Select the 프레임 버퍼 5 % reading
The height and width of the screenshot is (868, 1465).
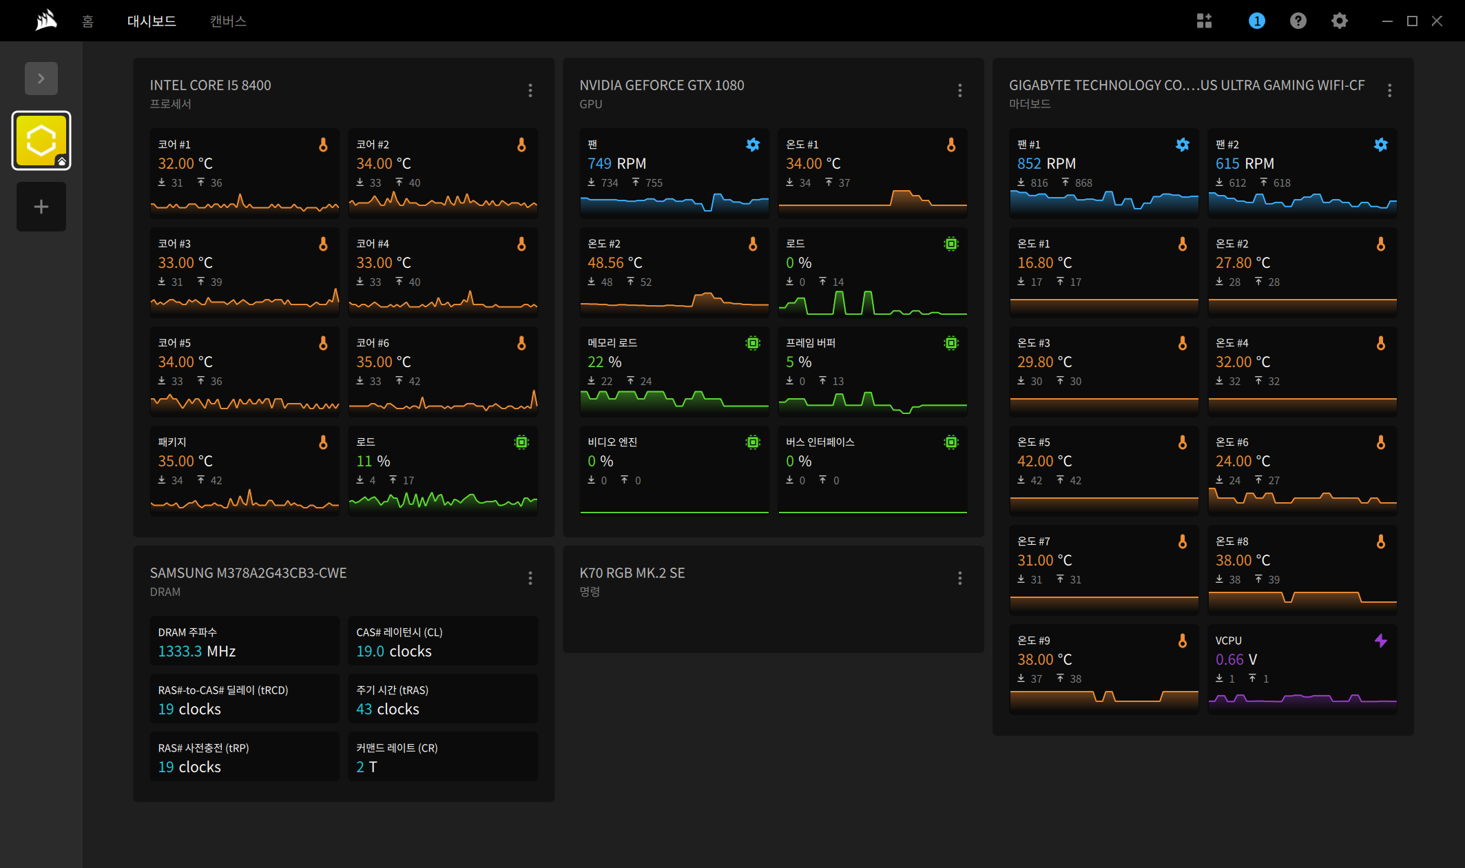tap(799, 362)
